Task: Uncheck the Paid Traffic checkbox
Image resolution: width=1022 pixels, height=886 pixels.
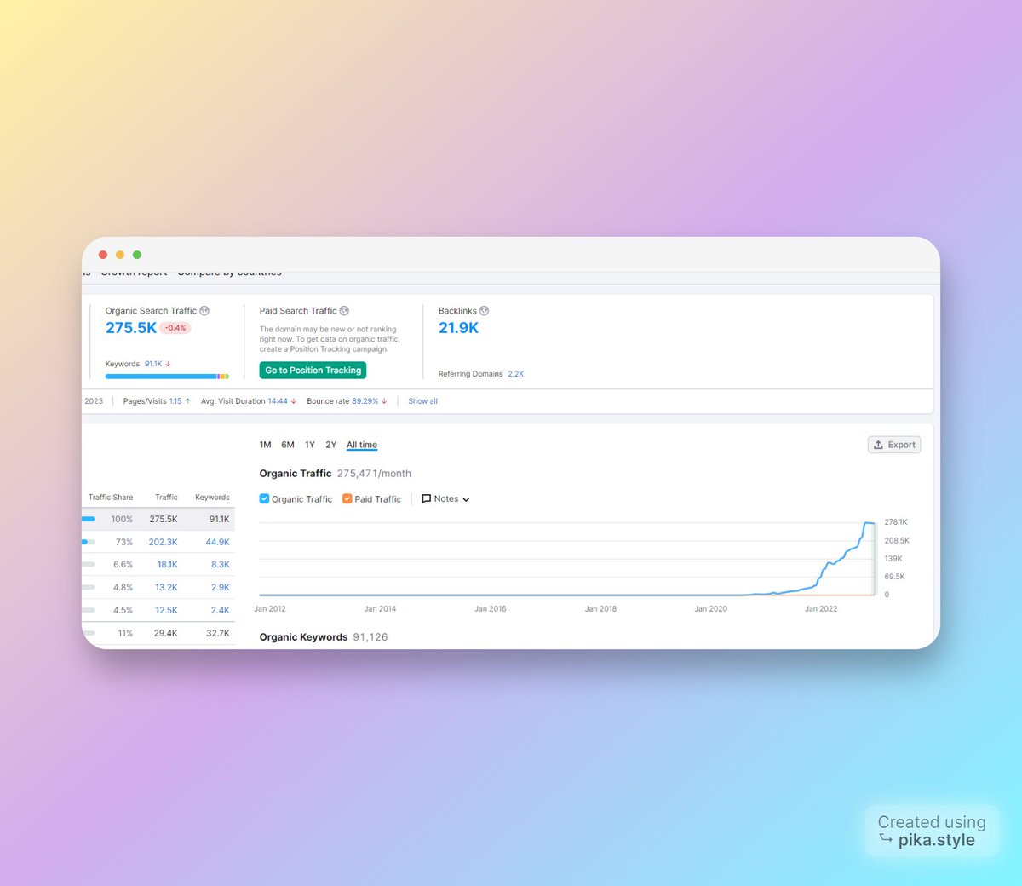Action: [347, 499]
